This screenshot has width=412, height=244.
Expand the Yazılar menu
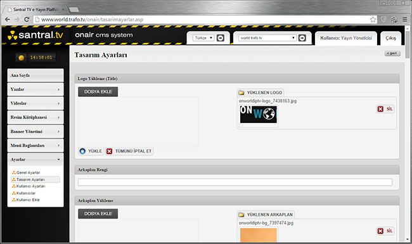[35, 89]
